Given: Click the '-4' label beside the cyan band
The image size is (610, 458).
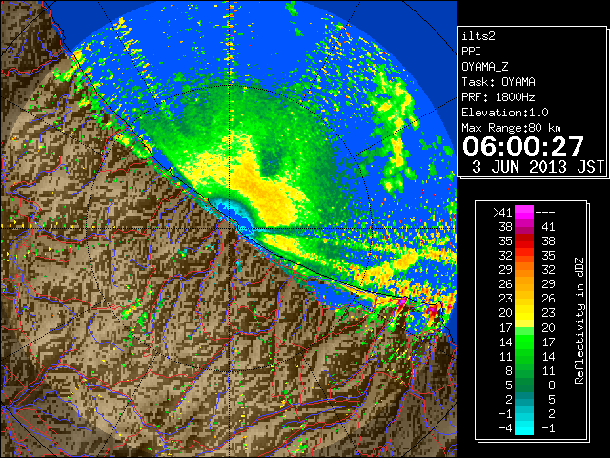Looking at the screenshot, I should point(505,428).
